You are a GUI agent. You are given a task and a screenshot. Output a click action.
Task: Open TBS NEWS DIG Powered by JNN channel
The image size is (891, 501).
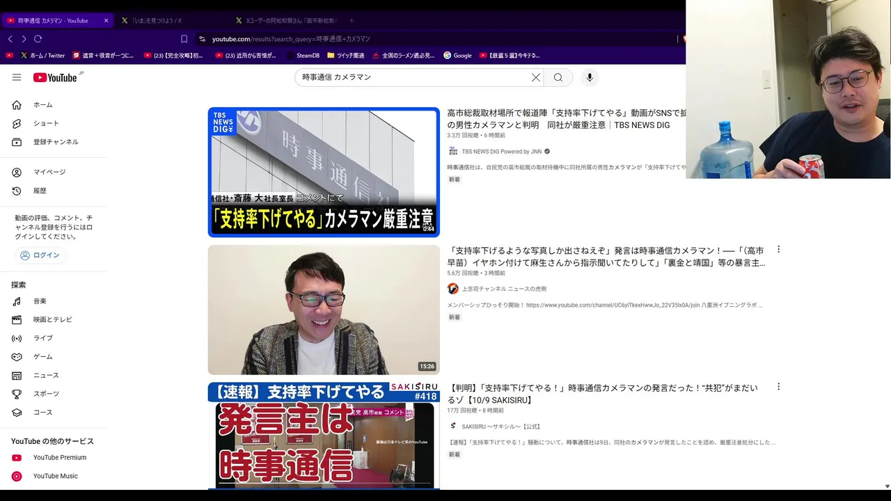pos(501,152)
